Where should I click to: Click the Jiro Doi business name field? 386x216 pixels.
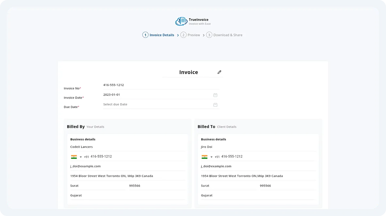point(258,147)
